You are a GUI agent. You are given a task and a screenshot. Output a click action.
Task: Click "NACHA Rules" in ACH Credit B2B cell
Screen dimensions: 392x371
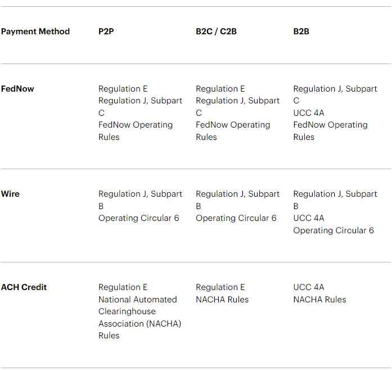pos(319,300)
